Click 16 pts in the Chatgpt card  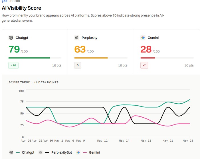click(57, 65)
